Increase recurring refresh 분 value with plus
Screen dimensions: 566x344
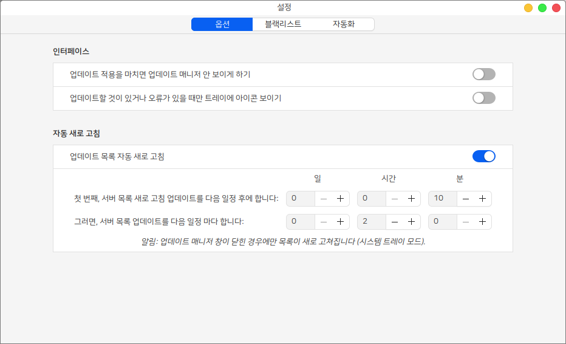point(482,222)
